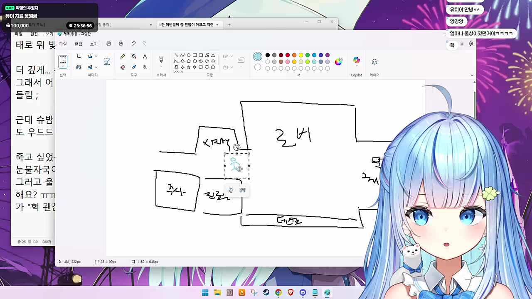This screenshot has width=532, height=299.
Task: Select the rectangular selection tool
Action: tap(63, 60)
